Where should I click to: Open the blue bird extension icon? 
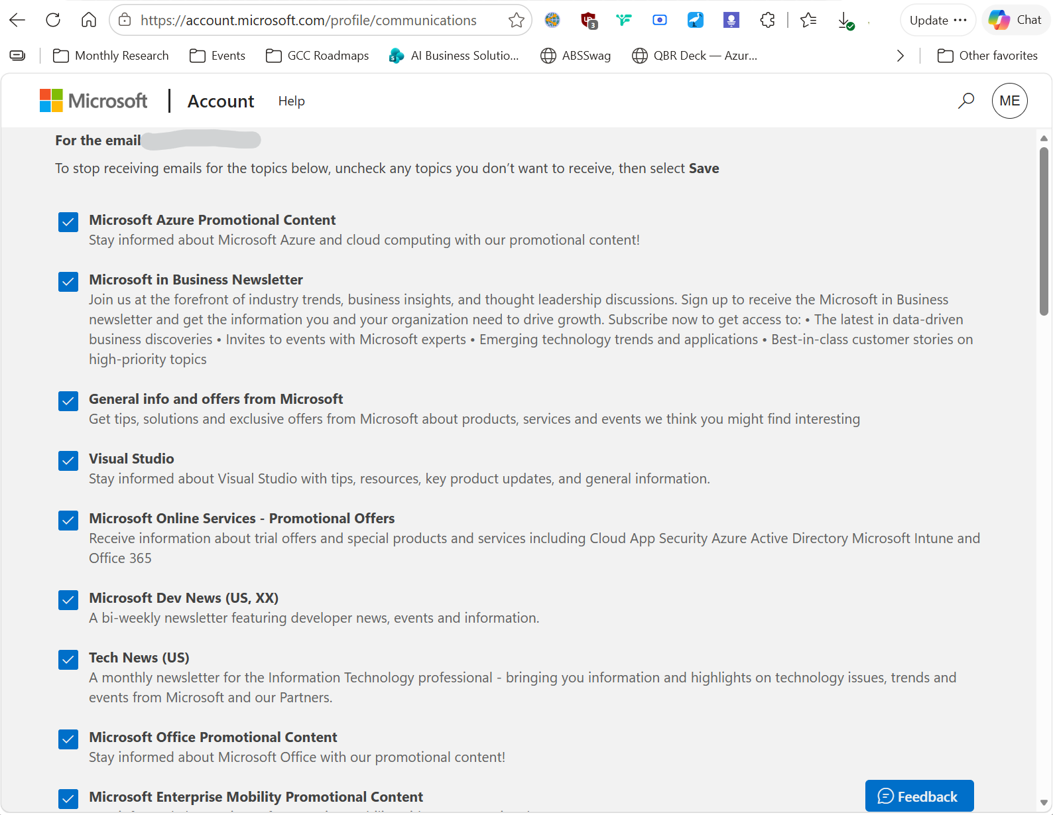pos(696,21)
